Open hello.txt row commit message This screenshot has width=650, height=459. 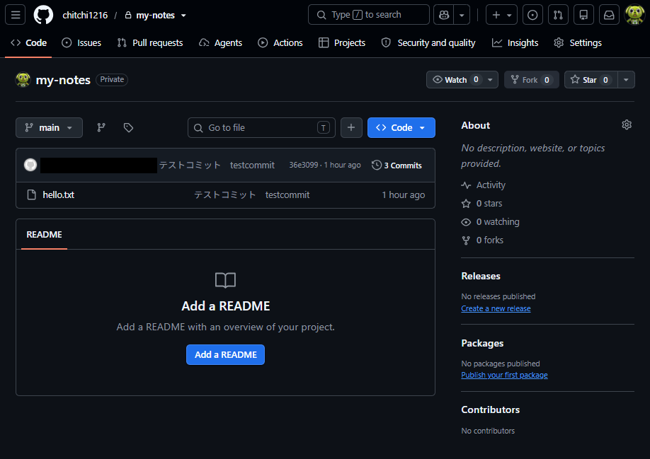click(x=251, y=195)
